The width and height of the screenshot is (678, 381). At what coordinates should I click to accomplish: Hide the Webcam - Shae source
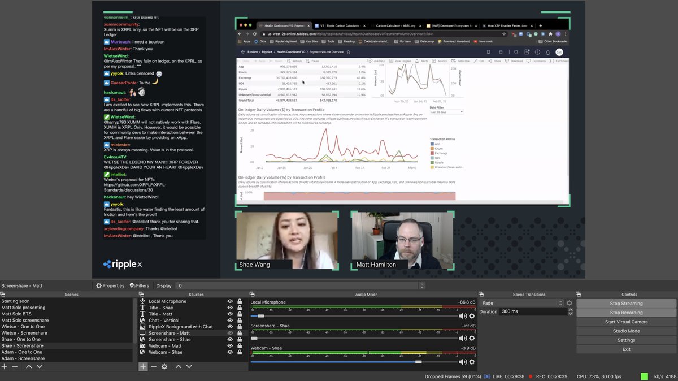click(230, 352)
